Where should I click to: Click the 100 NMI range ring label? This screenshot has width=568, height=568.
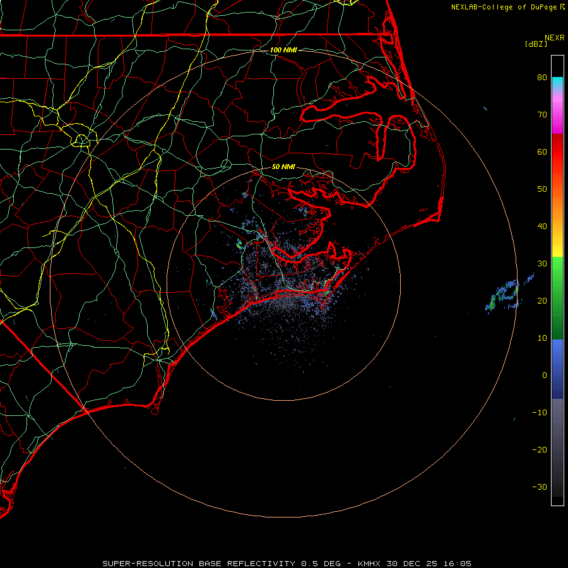tap(283, 50)
